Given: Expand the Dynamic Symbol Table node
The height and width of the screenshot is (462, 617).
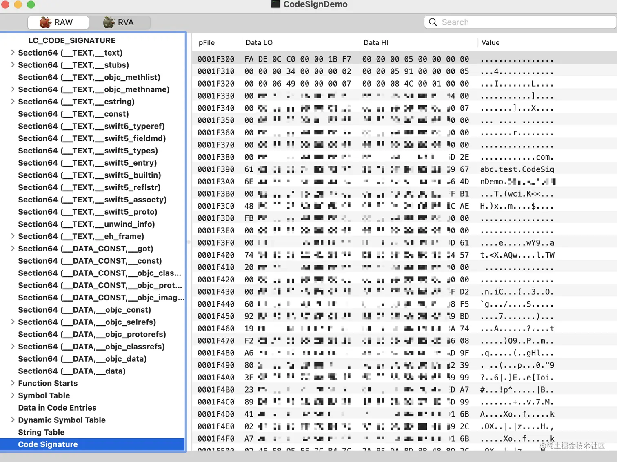Looking at the screenshot, I should tap(13, 420).
